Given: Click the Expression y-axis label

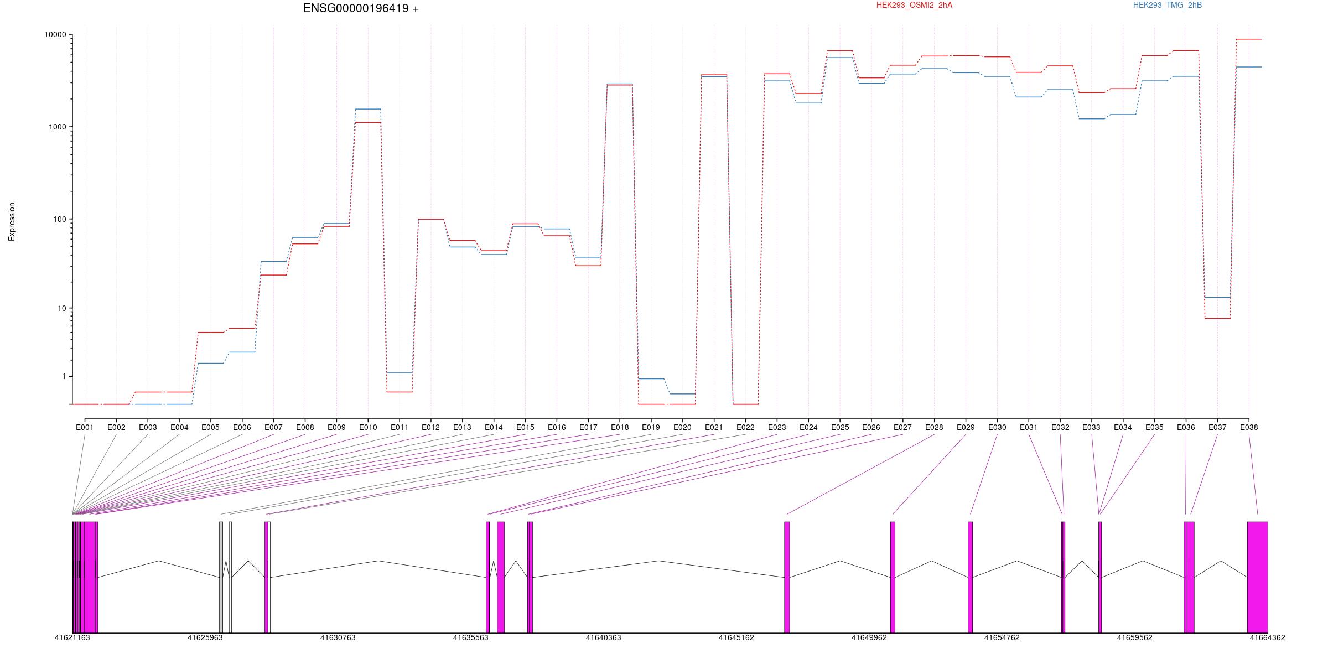Looking at the screenshot, I should (x=12, y=221).
